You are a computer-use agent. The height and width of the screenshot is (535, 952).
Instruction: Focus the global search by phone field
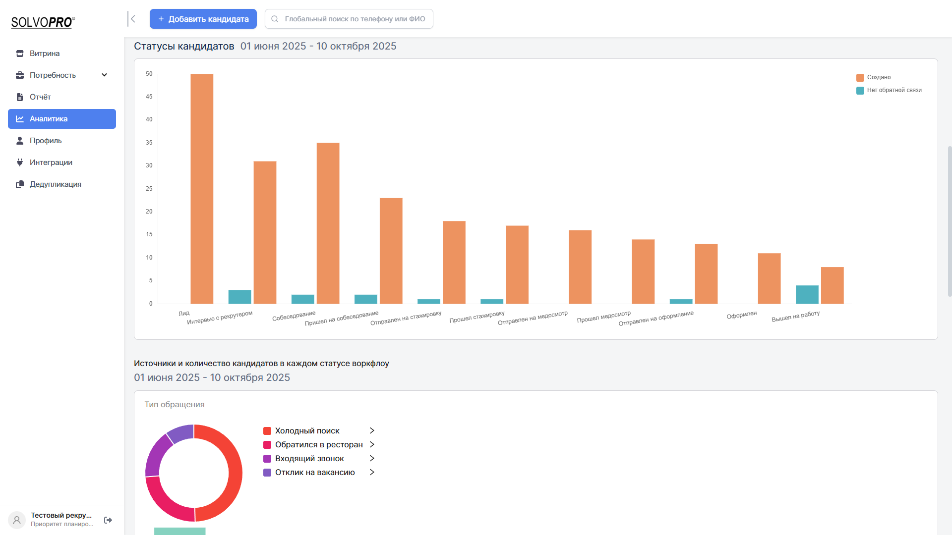click(x=354, y=19)
